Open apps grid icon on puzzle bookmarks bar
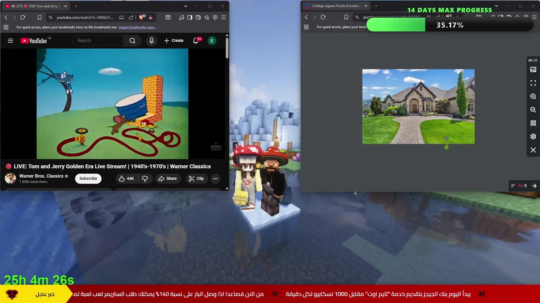The width and height of the screenshot is (540, 303). [306, 27]
